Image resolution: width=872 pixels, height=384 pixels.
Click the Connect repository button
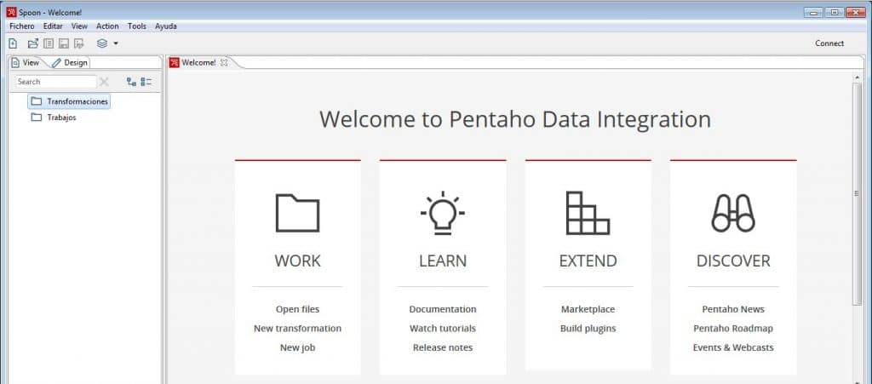(x=829, y=43)
